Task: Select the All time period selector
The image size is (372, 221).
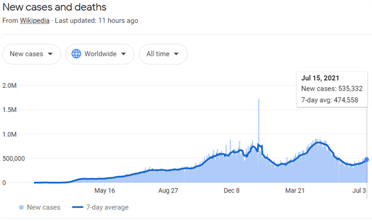Action: pyautogui.click(x=163, y=54)
